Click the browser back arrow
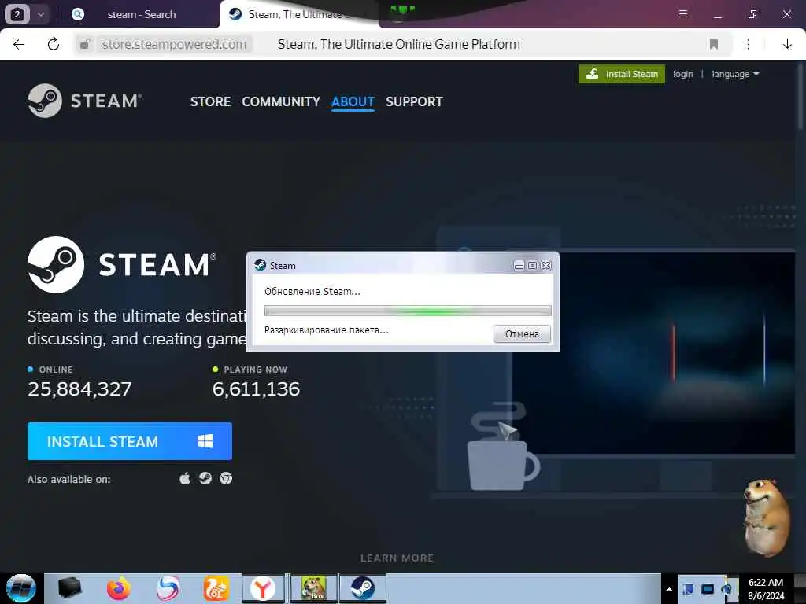This screenshot has width=806, height=604. coord(19,45)
